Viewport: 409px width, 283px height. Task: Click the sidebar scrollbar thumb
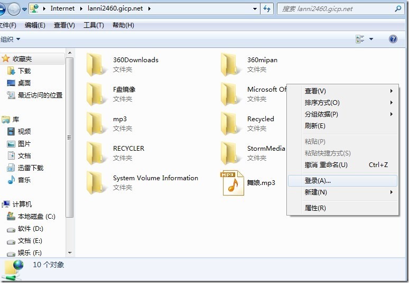(70, 138)
